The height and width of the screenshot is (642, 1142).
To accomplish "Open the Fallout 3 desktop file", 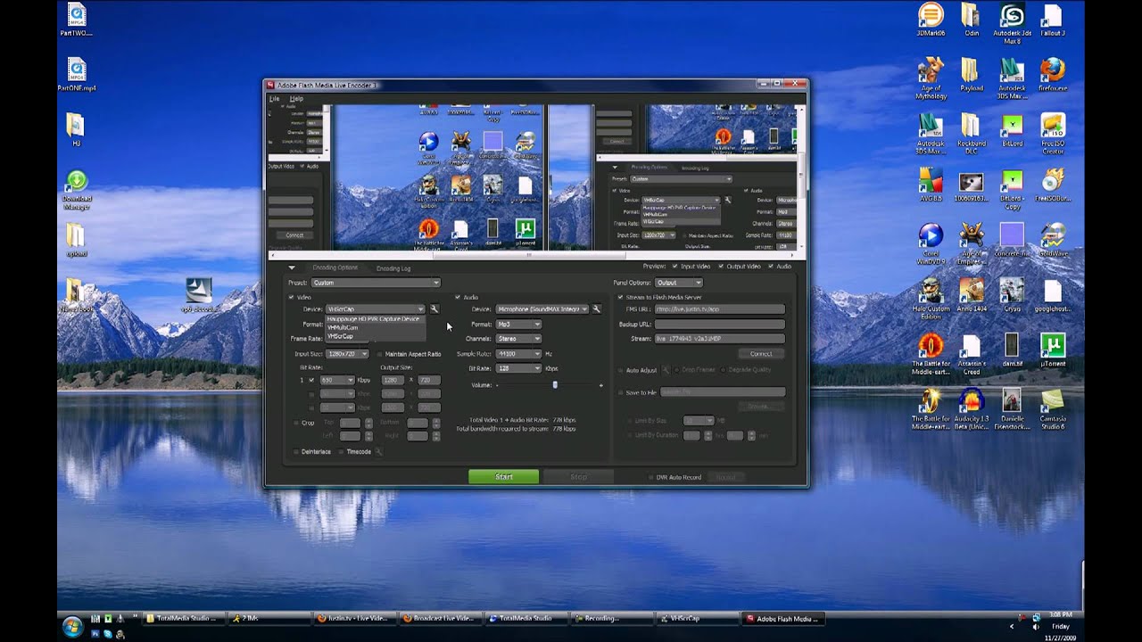I will tap(1053, 21).
